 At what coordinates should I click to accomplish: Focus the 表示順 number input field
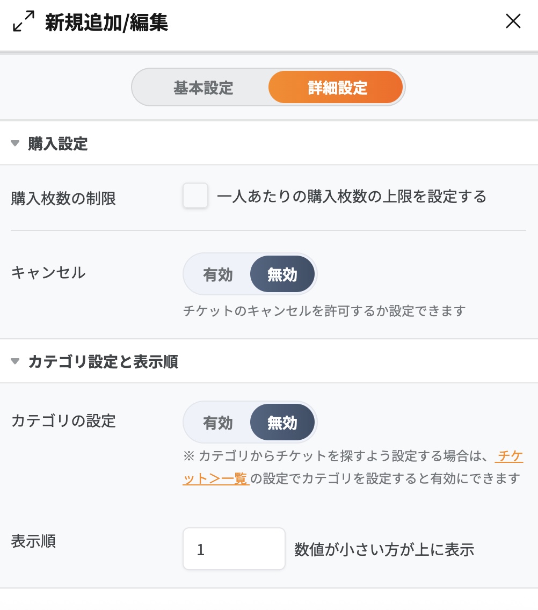tap(234, 549)
